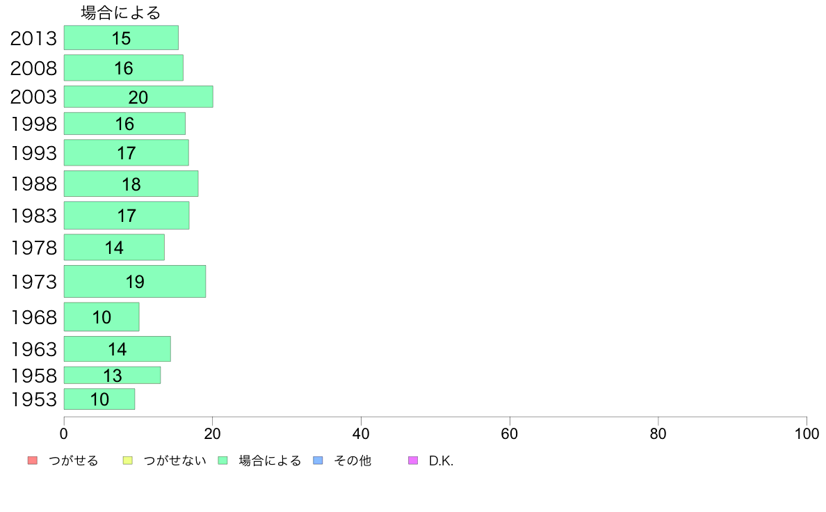This screenshot has height=512, width=826.
Task: Click the 場合による column header above bars
Action: tap(121, 13)
